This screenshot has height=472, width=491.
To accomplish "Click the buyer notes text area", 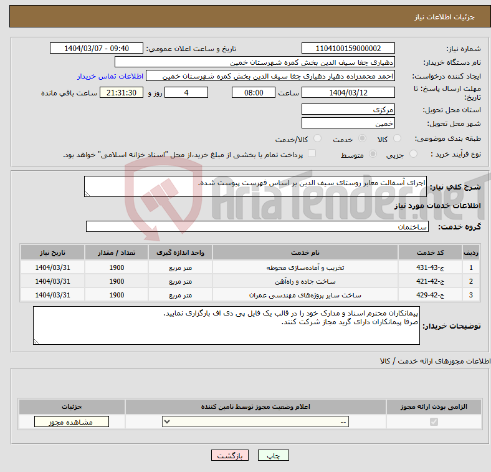I will click(x=226, y=325).
